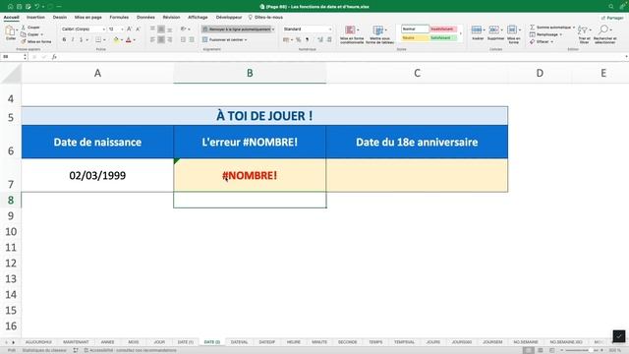Pick the fill color bucket
629x354 pixels.
click(116, 39)
